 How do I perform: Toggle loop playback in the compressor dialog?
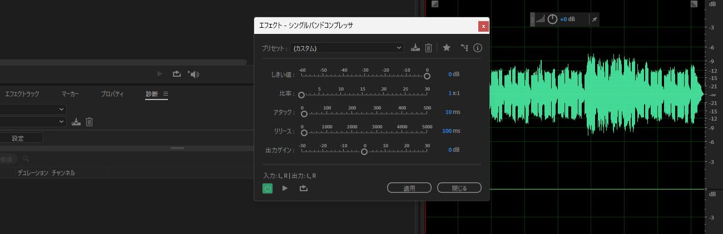tap(303, 188)
